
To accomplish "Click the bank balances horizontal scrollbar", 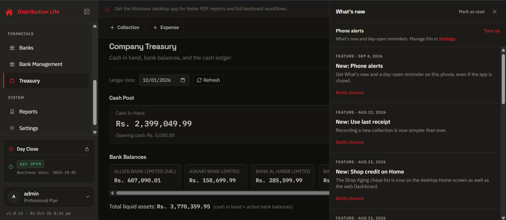I will tap(223, 193).
